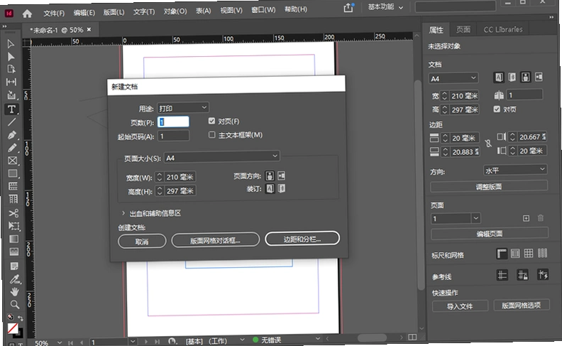Click the Number of Pages input field
Image resolution: width=562 pixels, height=346 pixels.
(x=173, y=121)
